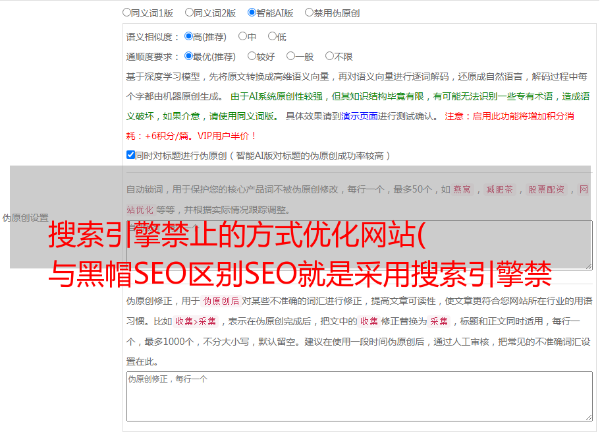Click the 伪原创修正 textarea
Screen dimensions: 600x434
coord(360,396)
